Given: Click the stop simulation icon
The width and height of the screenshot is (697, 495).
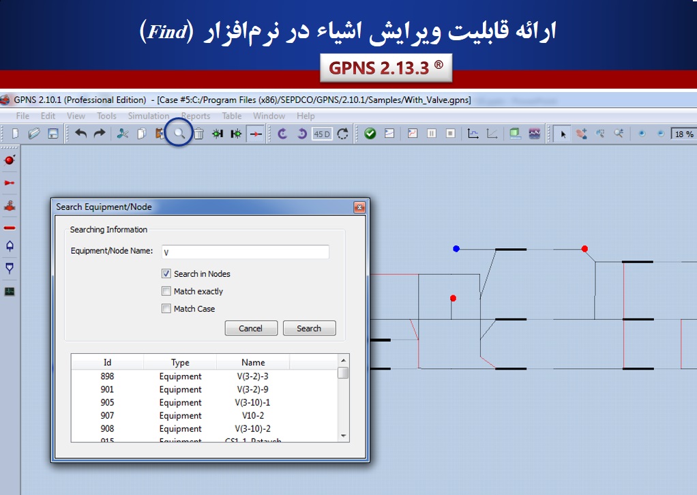Looking at the screenshot, I should [450, 134].
